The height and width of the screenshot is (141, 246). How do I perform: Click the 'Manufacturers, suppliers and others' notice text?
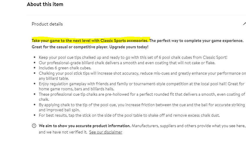coord(188,126)
